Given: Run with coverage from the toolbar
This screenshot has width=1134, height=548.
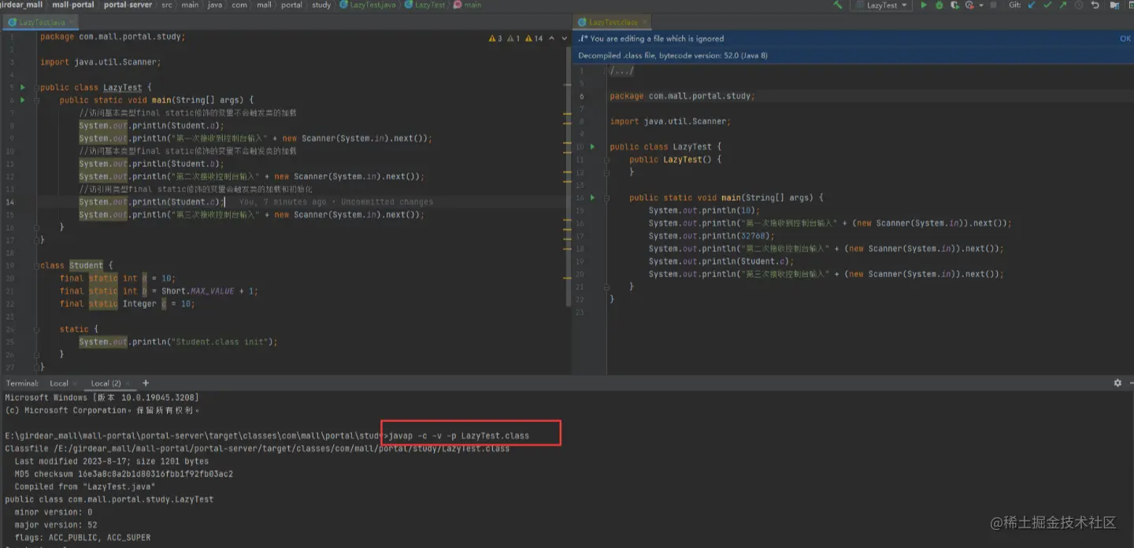Looking at the screenshot, I should pos(954,5).
